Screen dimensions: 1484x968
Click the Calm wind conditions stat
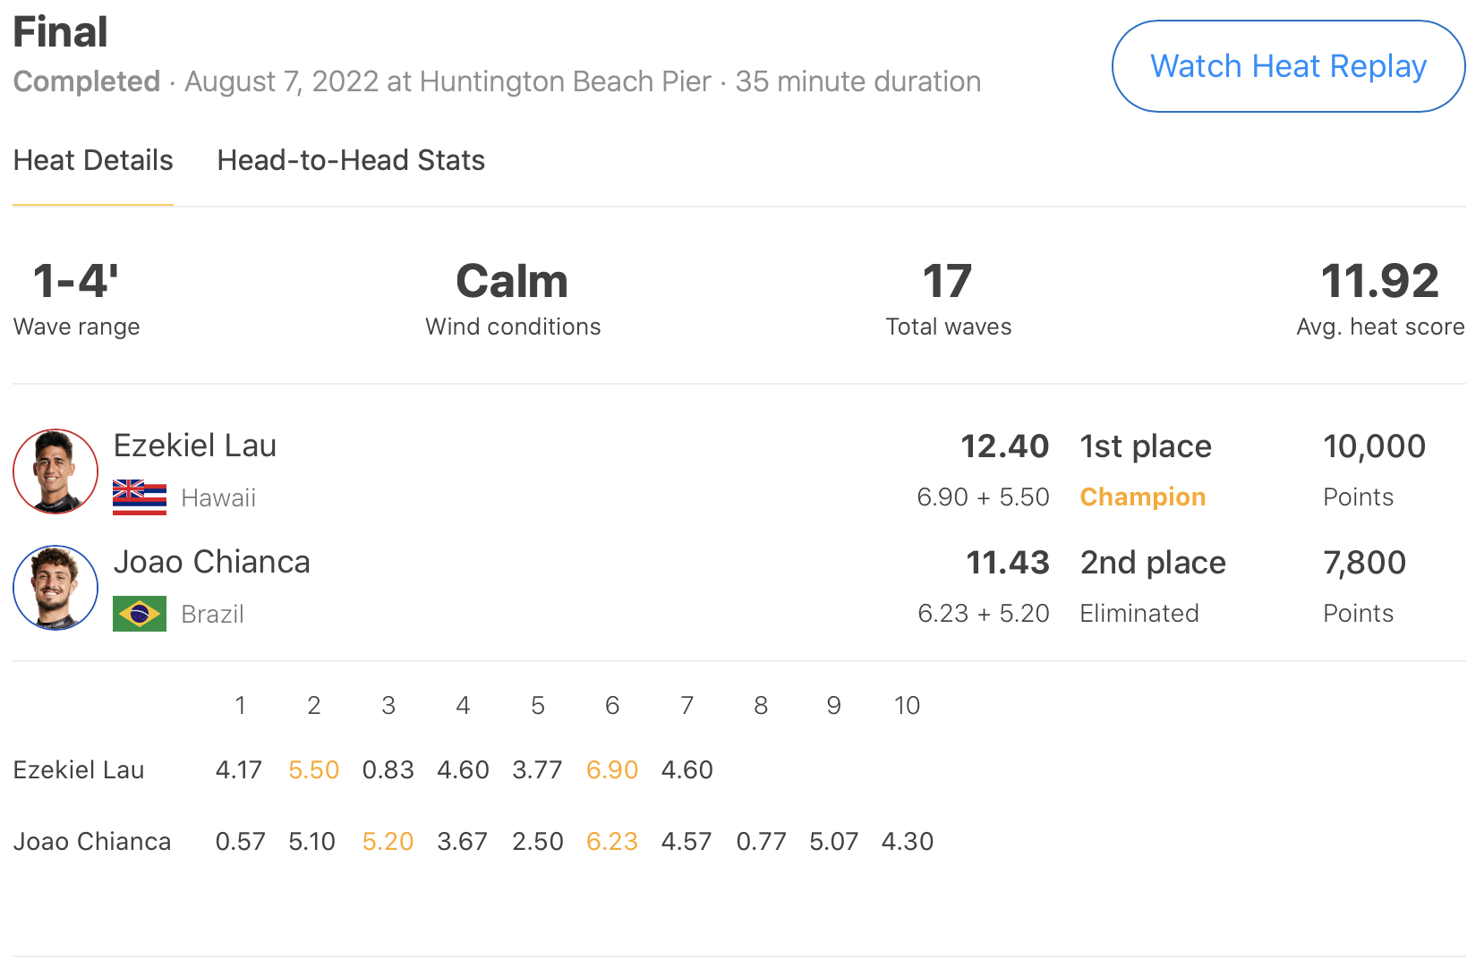click(x=512, y=281)
